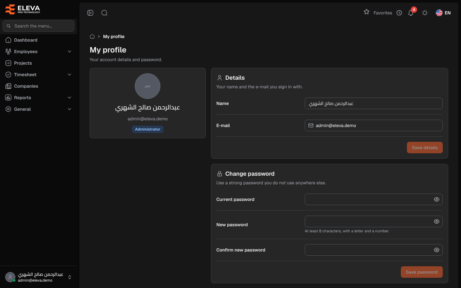The width and height of the screenshot is (461, 288).
Task: Click the Save password button
Action: (422, 272)
